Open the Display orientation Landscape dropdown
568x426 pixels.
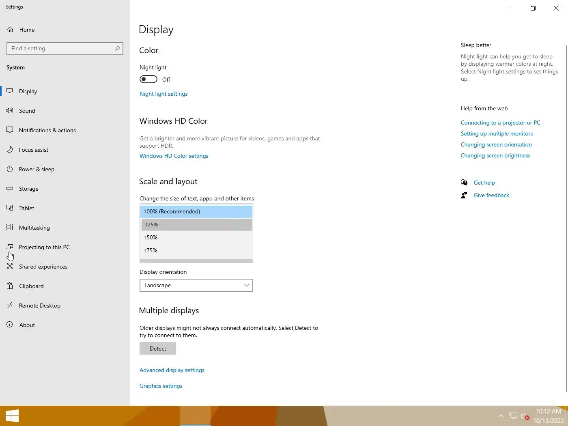pos(196,285)
